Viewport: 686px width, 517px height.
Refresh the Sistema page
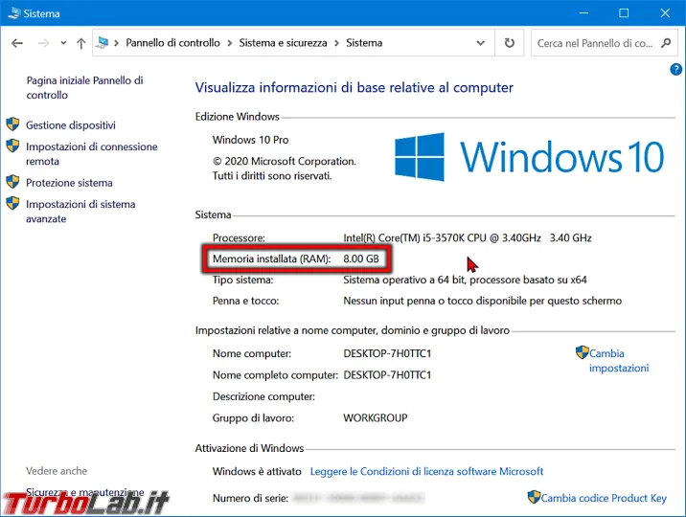(510, 43)
